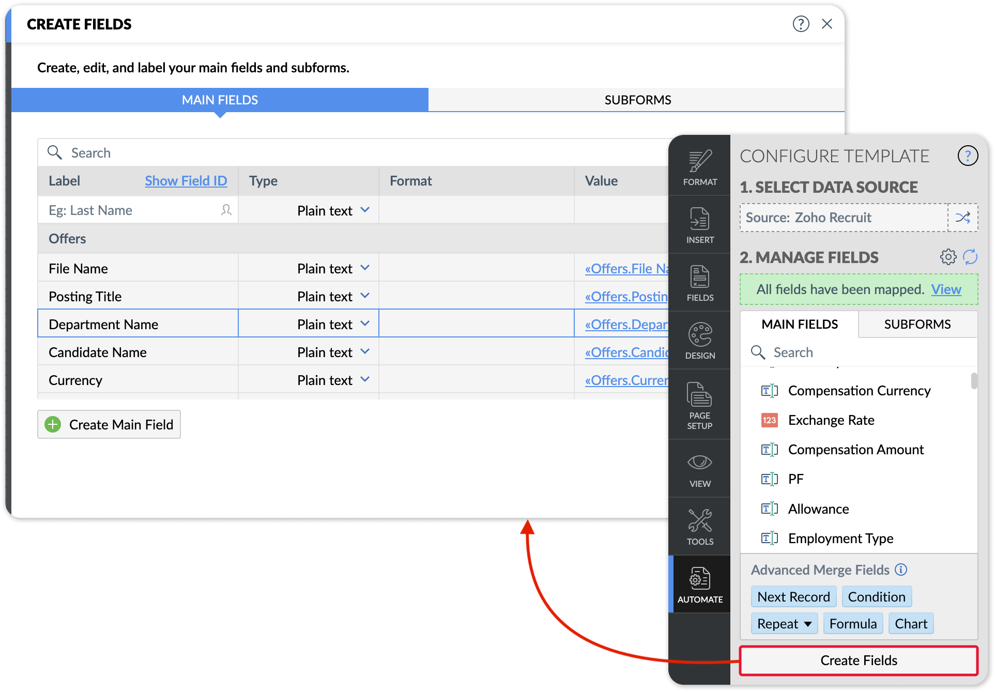The height and width of the screenshot is (692, 995).
Task: Open the Design palette panel
Action: coord(699,341)
